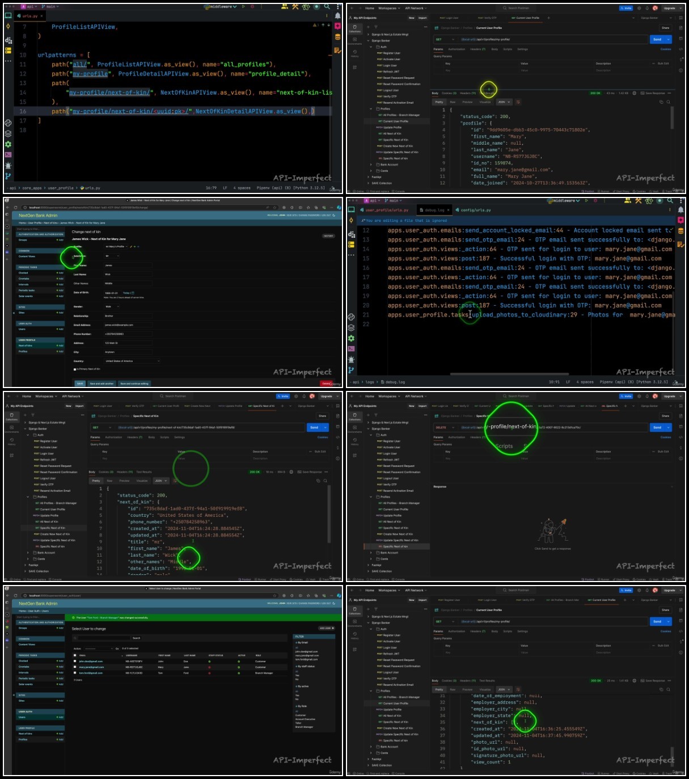Select Raw view in next_of_kin Postman response

pyautogui.click(x=109, y=481)
